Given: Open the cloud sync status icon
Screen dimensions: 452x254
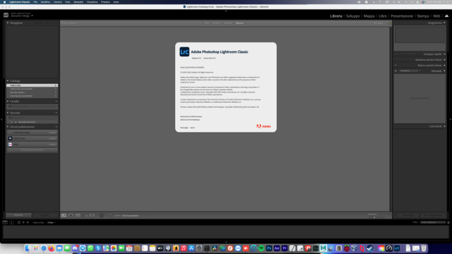Looking at the screenshot, I should (x=446, y=16).
